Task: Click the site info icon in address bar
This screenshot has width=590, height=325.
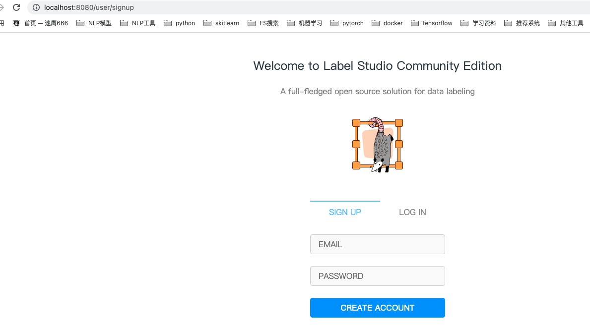Action: coord(36,7)
